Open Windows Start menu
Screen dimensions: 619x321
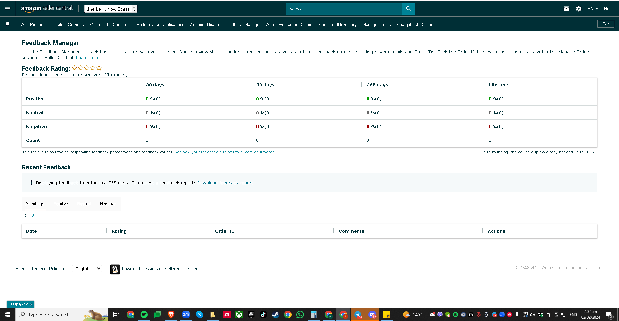(x=8, y=315)
